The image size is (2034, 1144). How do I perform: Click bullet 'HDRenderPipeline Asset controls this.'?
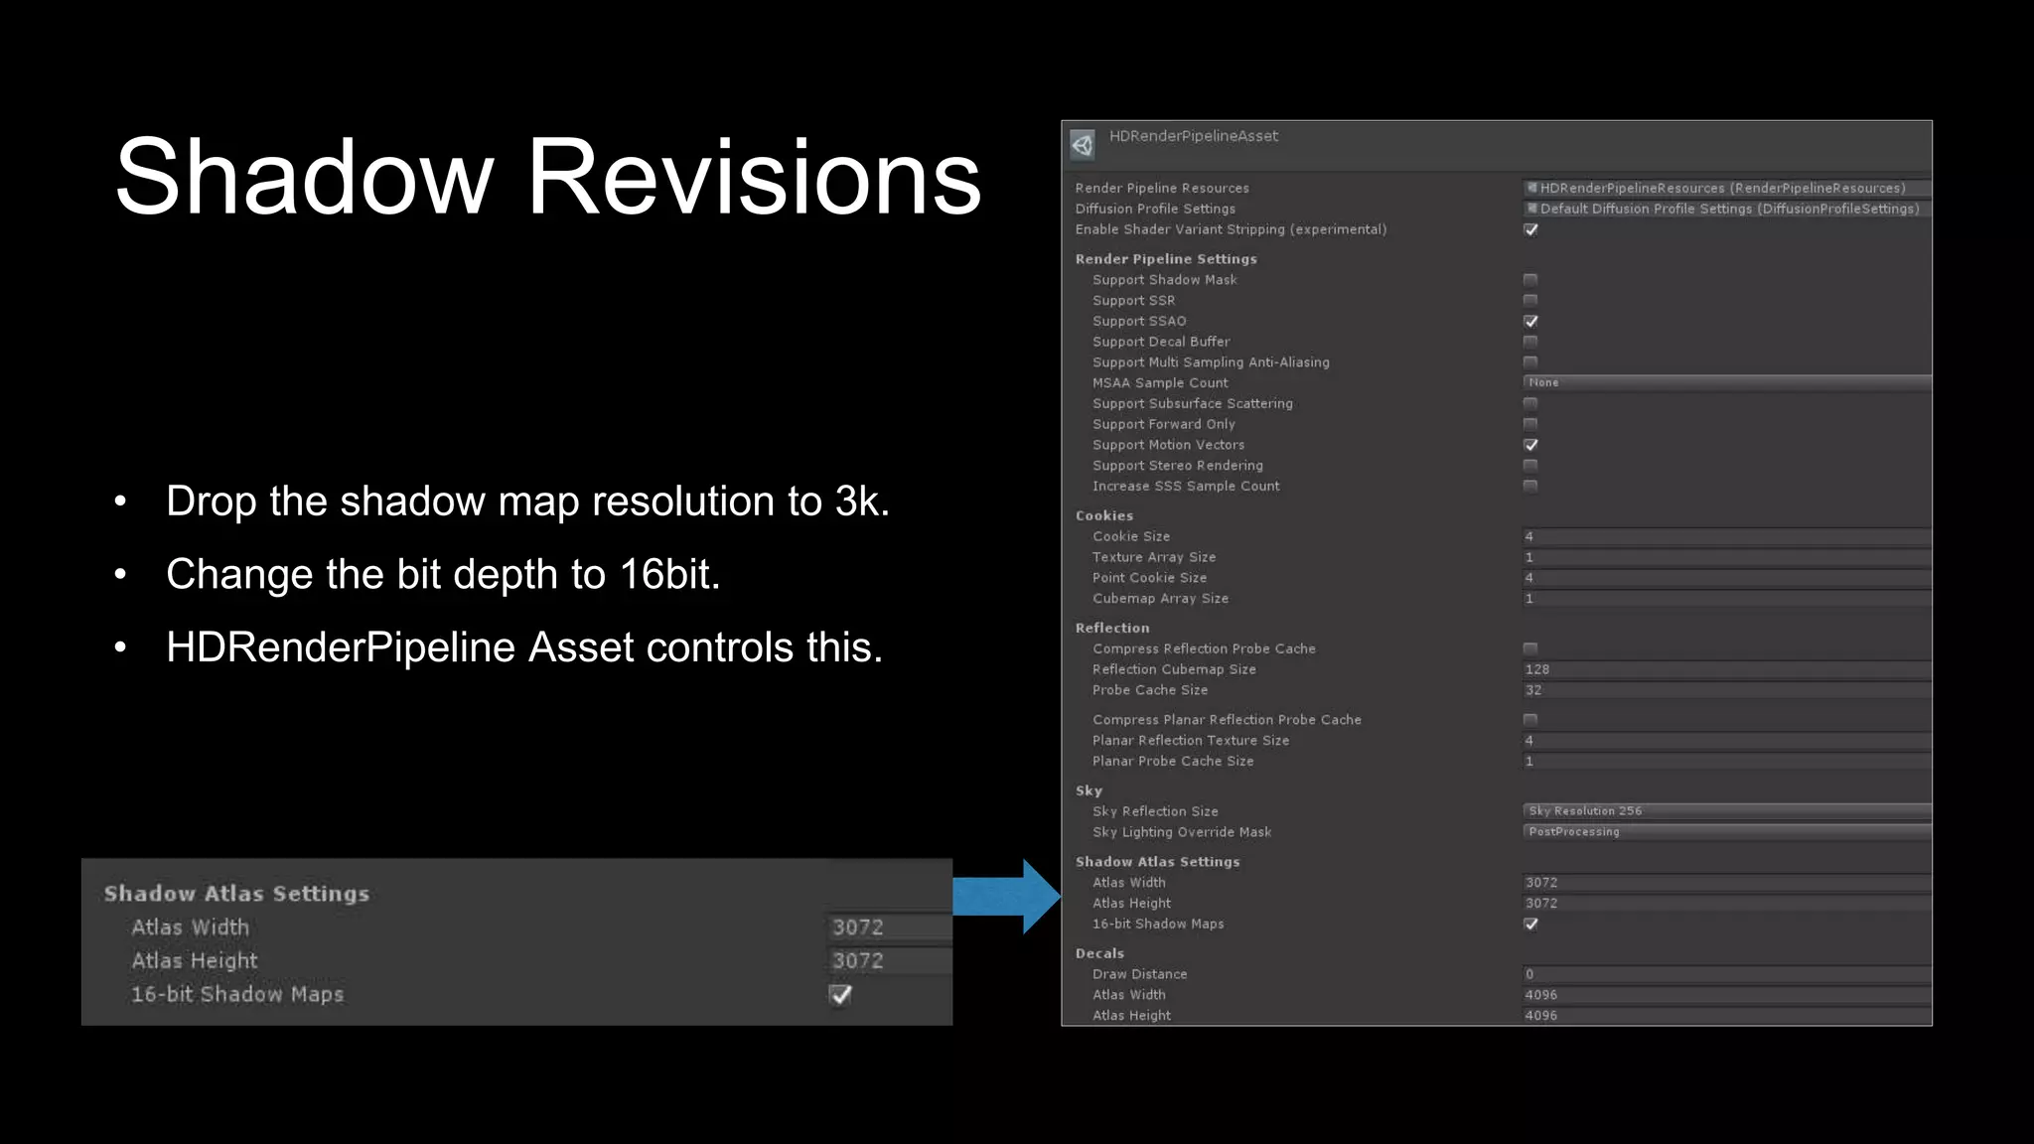(x=524, y=647)
